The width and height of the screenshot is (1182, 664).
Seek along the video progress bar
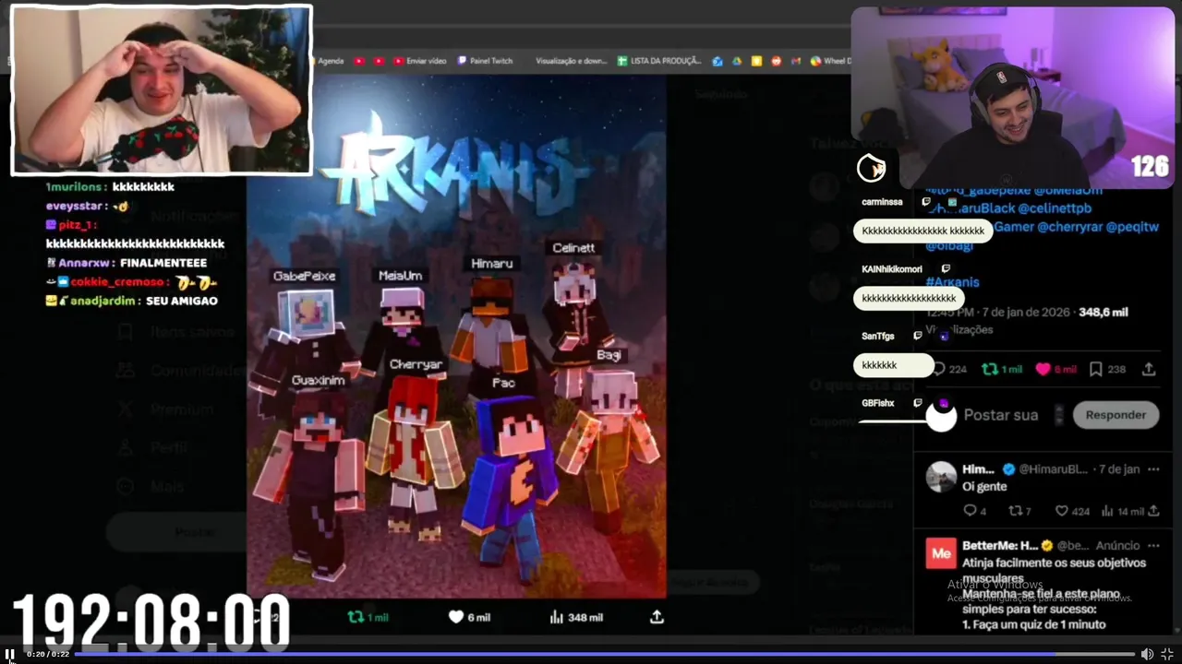(605, 654)
